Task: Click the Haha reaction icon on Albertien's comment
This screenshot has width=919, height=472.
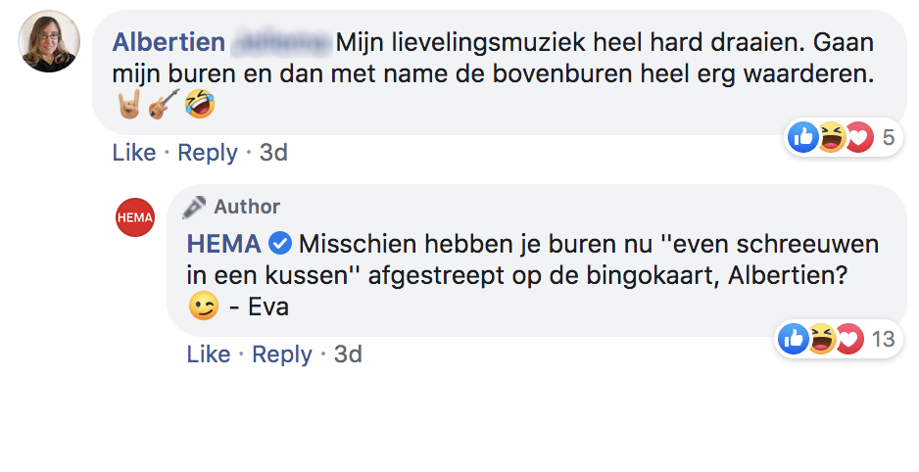Action: [x=831, y=138]
